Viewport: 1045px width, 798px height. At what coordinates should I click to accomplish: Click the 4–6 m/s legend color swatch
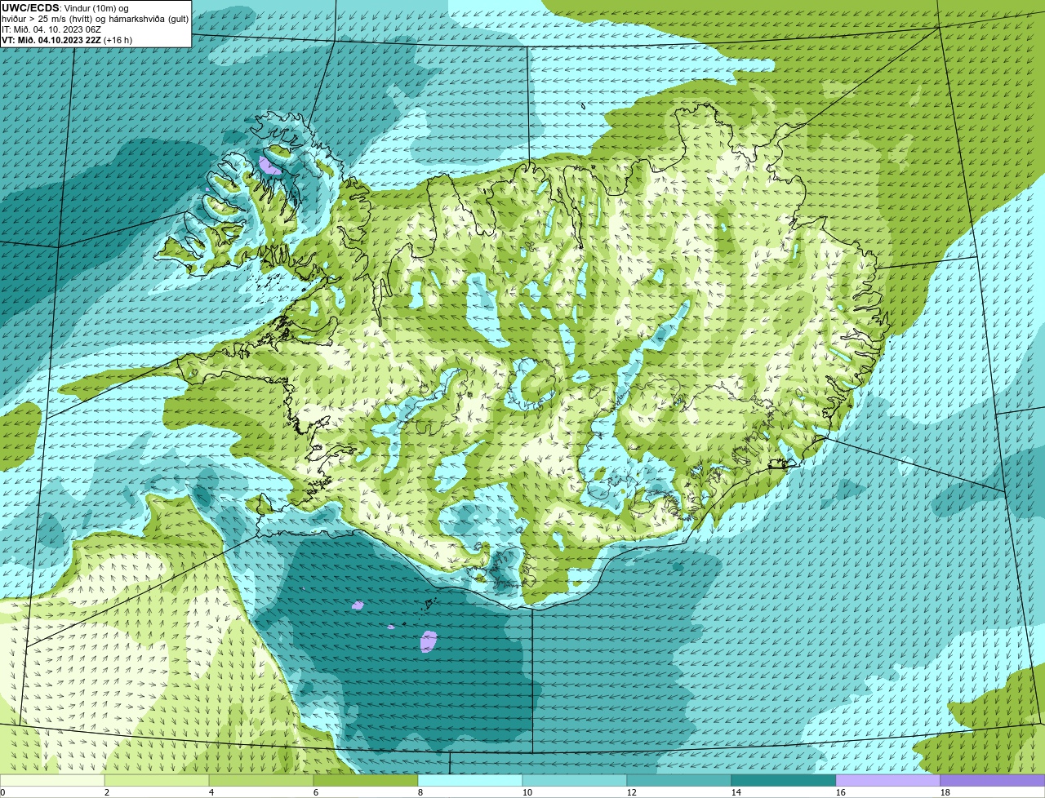coord(263,780)
